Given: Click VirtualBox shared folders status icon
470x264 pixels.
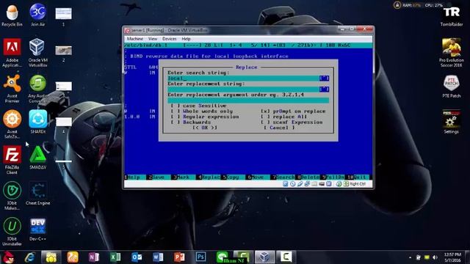Looking at the screenshot, I should pyautogui.click(x=314, y=184).
